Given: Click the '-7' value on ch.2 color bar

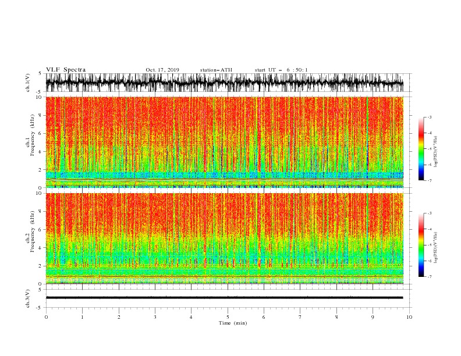Looking at the screenshot, I should [x=429, y=276].
